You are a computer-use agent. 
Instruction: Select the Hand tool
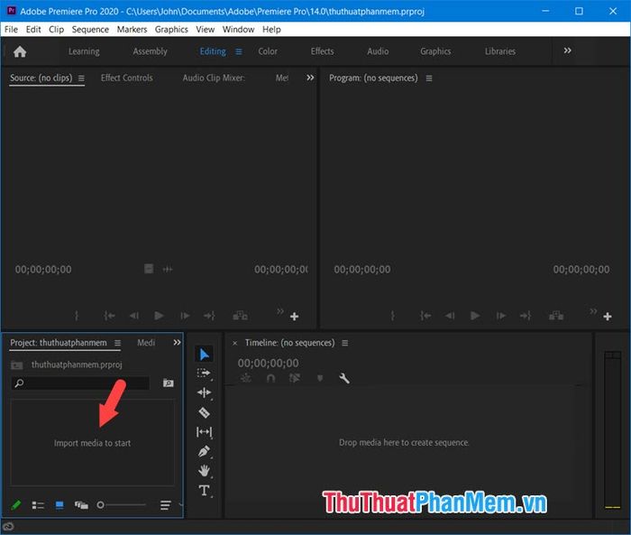(x=204, y=471)
